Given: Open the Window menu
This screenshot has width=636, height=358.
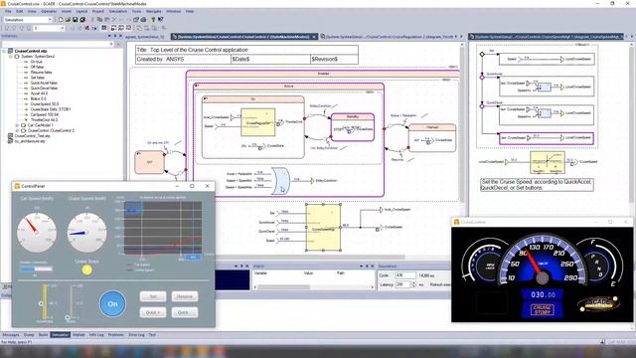Looking at the screenshot, I should pos(174,11).
